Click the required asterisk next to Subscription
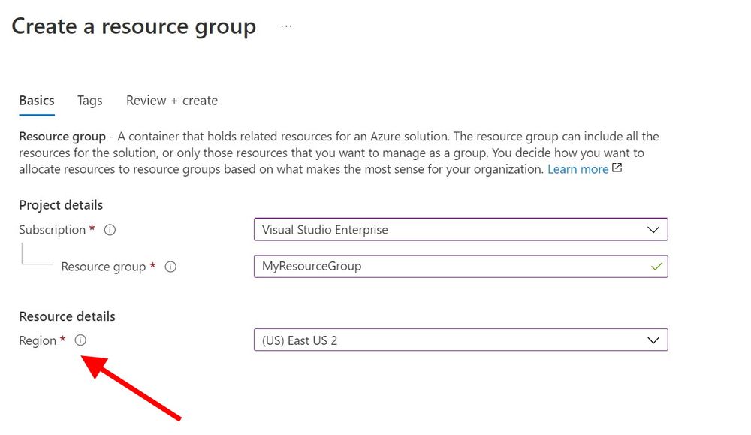The height and width of the screenshot is (435, 751). pyautogui.click(x=94, y=229)
